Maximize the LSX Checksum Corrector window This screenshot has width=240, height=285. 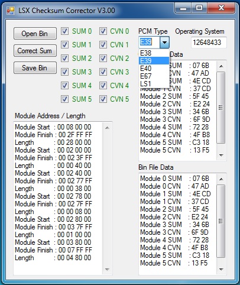point(199,8)
